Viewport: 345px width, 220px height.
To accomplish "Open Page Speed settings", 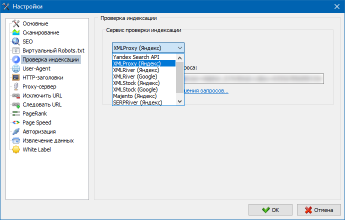I will pyautogui.click(x=36, y=122).
